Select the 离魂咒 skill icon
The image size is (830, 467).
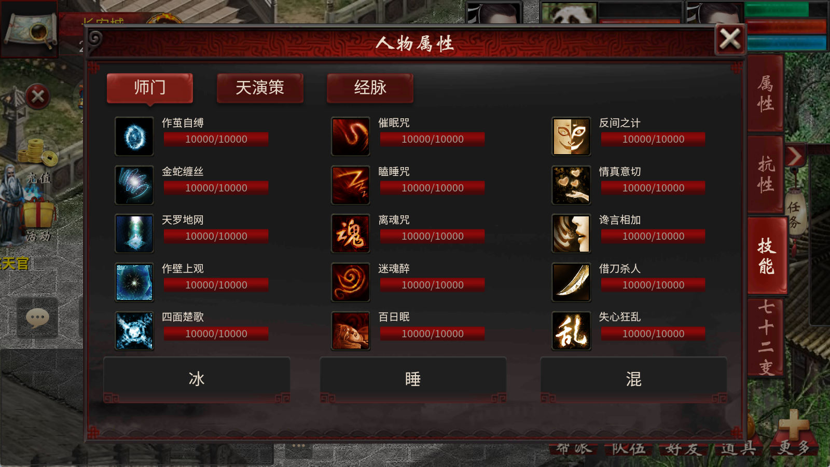click(351, 233)
